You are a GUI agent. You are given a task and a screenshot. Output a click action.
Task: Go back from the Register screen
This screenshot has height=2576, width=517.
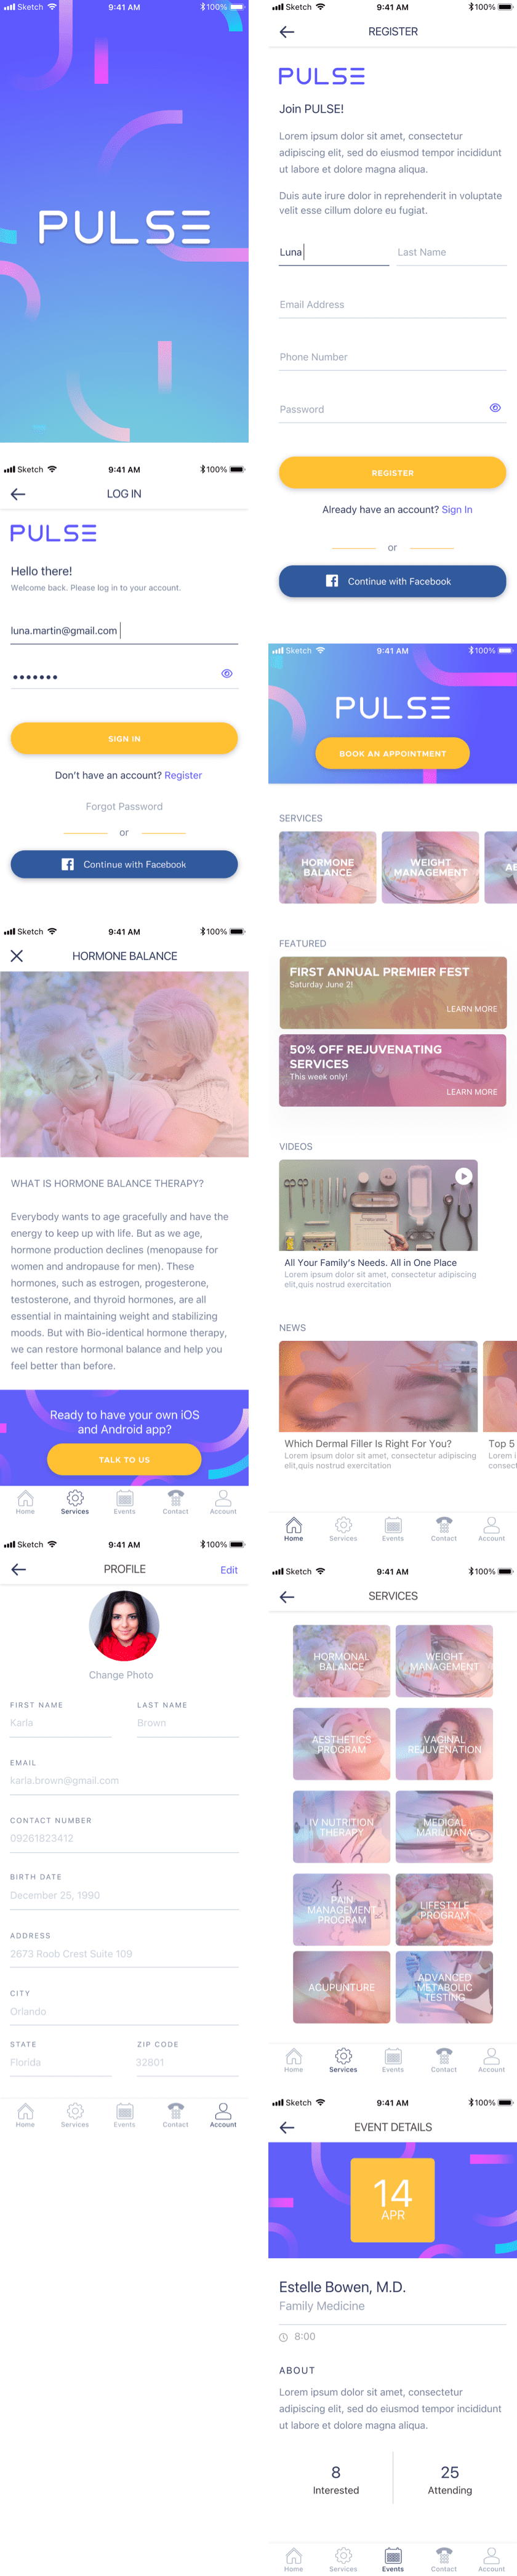click(x=287, y=32)
